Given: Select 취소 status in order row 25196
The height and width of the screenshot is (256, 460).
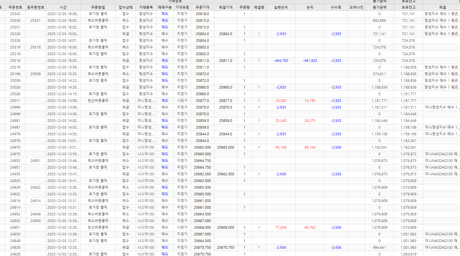Looking at the screenshot, I should click(125, 74).
